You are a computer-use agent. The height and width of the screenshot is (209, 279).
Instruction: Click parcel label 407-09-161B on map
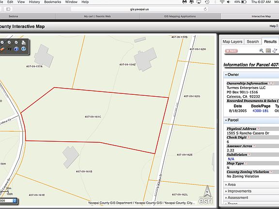point(84,171)
